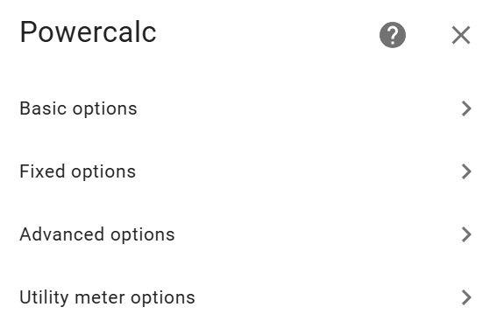Screen dimensions: 490x328
Task: Open the Utility meter options menu entry
Action: (245, 297)
